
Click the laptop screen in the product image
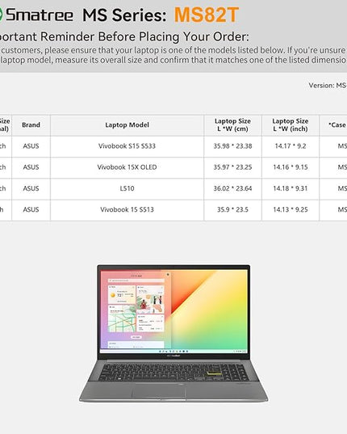[x=173, y=312]
